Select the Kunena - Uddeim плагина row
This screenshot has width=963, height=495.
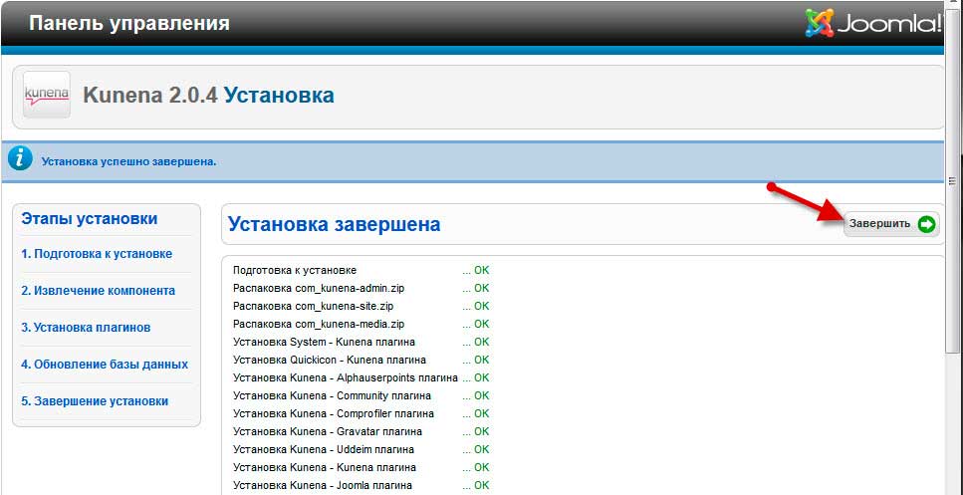point(361,449)
